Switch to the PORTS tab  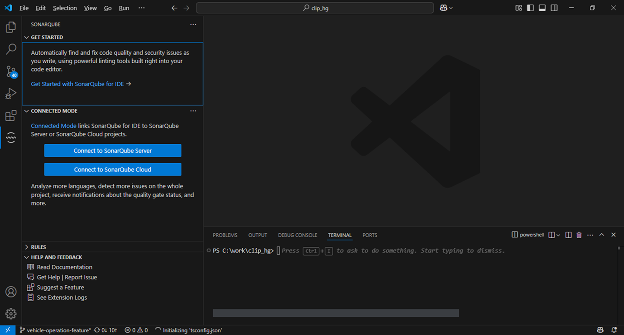370,235
